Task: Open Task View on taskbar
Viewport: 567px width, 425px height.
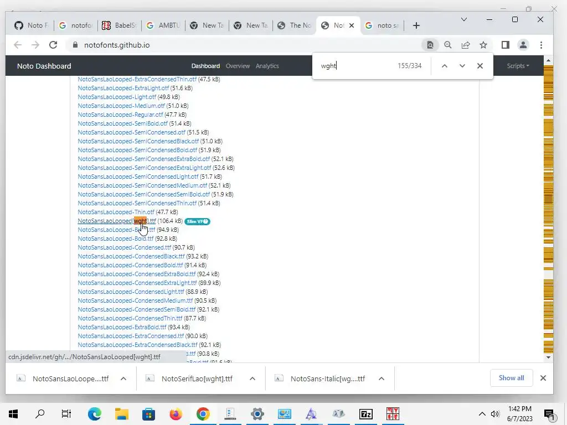Action: click(66, 414)
